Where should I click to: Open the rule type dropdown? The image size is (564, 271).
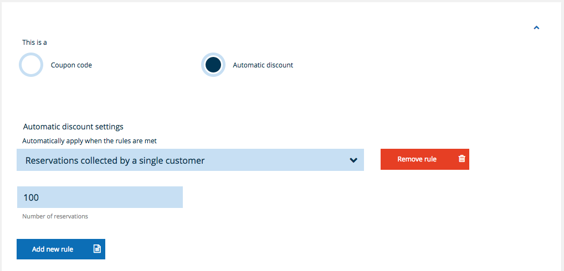click(x=190, y=160)
